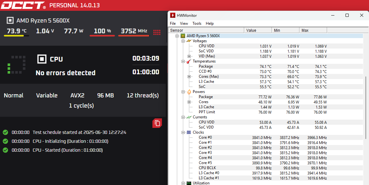This screenshot has width=369, height=185.
Task: Expand the Cores (Max) temperature node
Action: [x=189, y=76]
